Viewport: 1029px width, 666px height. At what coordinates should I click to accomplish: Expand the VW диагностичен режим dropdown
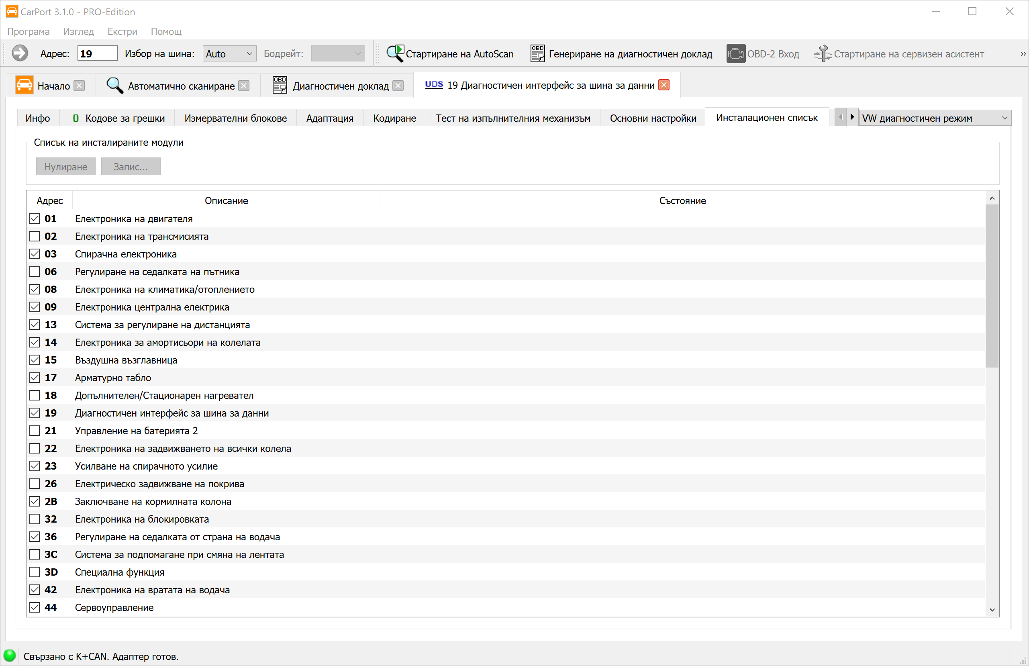click(935, 118)
